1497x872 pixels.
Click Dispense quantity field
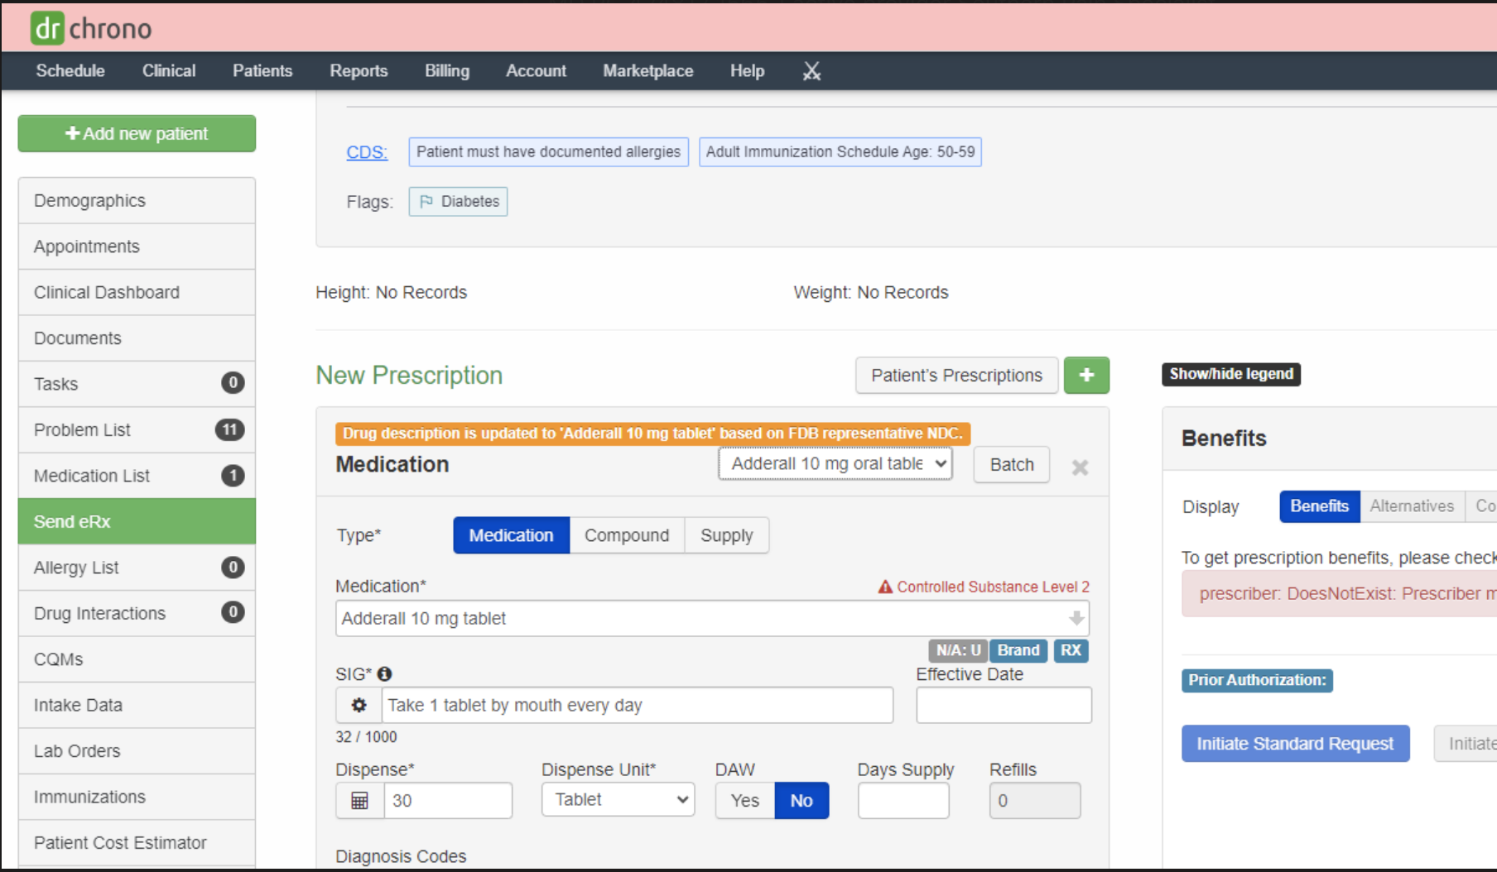point(448,801)
